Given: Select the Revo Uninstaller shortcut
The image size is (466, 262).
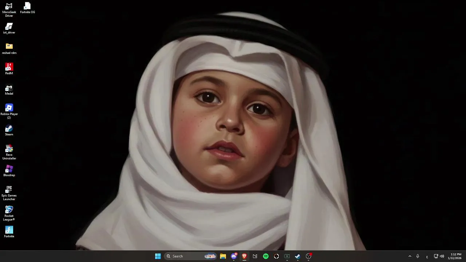Looking at the screenshot, I should [x=9, y=152].
